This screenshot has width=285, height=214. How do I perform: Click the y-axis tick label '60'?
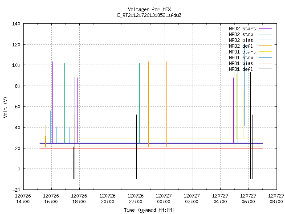(x=18, y=107)
